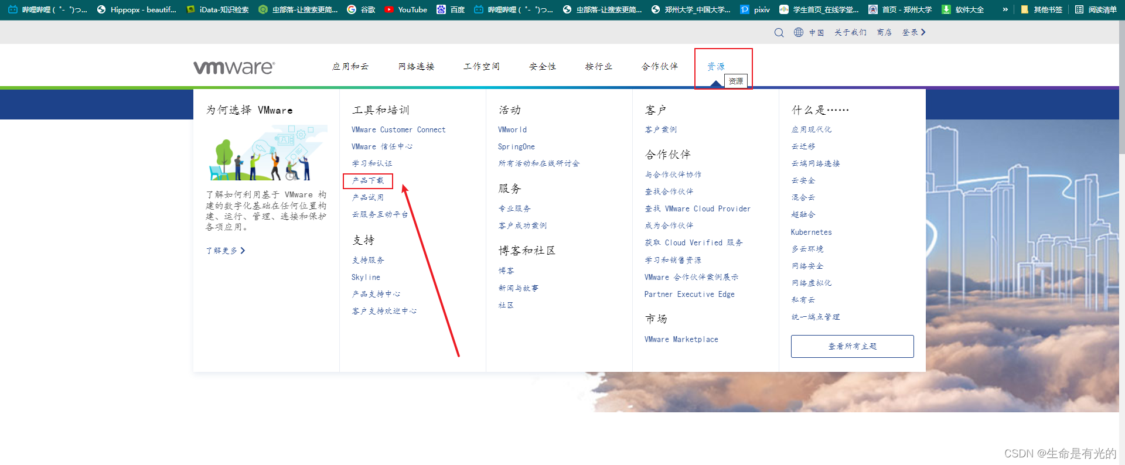Open the Kubernetes link

click(x=812, y=232)
